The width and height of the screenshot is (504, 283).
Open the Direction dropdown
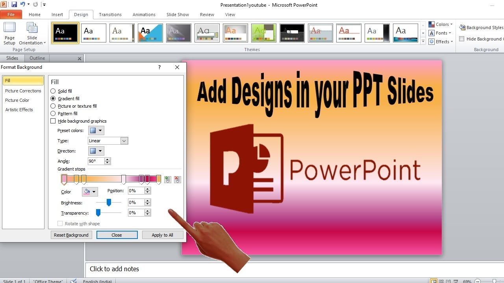[x=96, y=151]
